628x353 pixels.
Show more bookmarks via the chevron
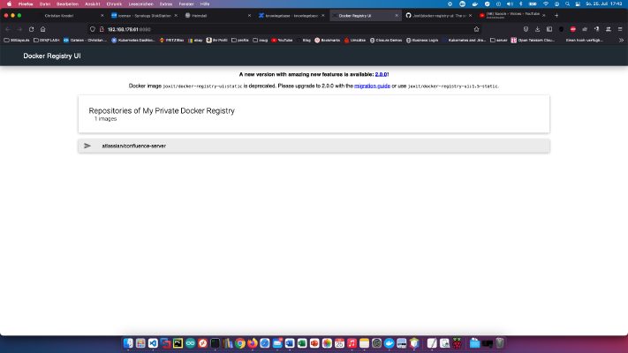pyautogui.click(x=621, y=40)
